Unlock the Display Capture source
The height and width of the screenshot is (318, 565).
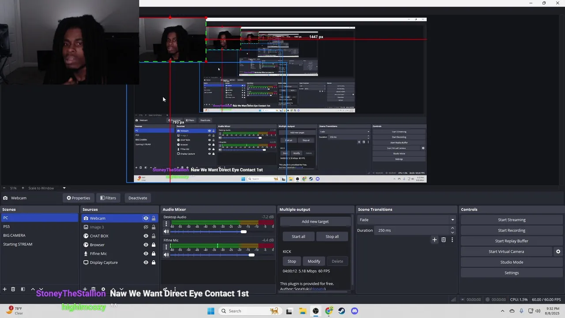[x=154, y=262]
